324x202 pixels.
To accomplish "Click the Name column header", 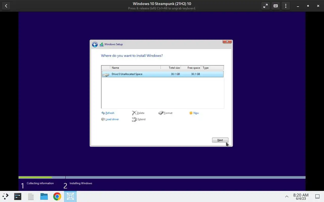I will [135, 68].
